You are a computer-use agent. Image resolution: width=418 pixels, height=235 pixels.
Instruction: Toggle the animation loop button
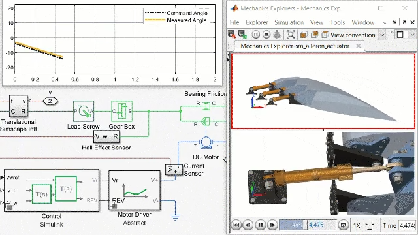[344, 225]
